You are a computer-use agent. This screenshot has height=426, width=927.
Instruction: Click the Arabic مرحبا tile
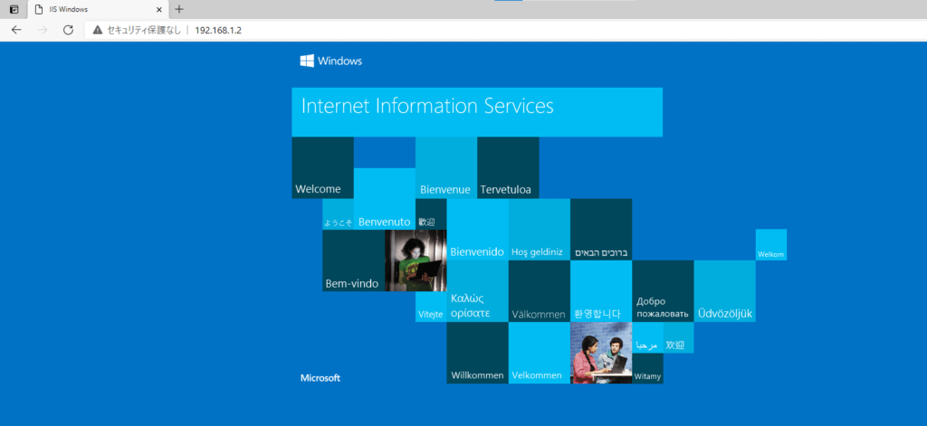tap(647, 338)
